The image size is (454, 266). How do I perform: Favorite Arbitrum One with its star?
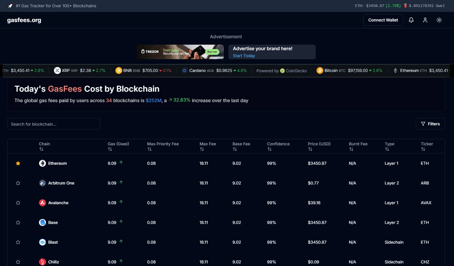point(18,183)
